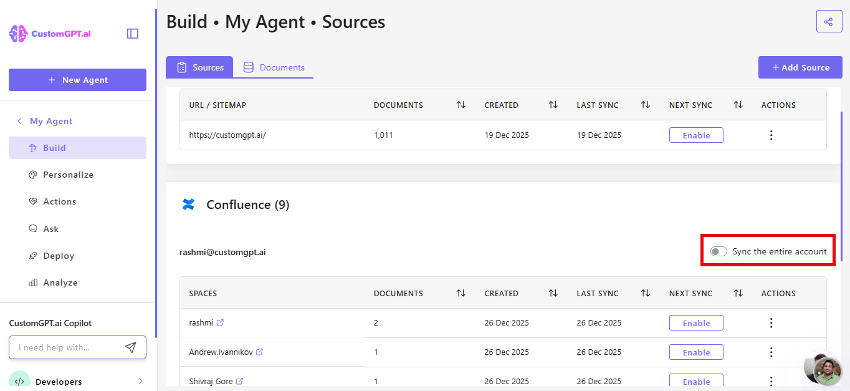The height and width of the screenshot is (391, 850).
Task: Switch to the Documents tab
Action: tap(274, 67)
